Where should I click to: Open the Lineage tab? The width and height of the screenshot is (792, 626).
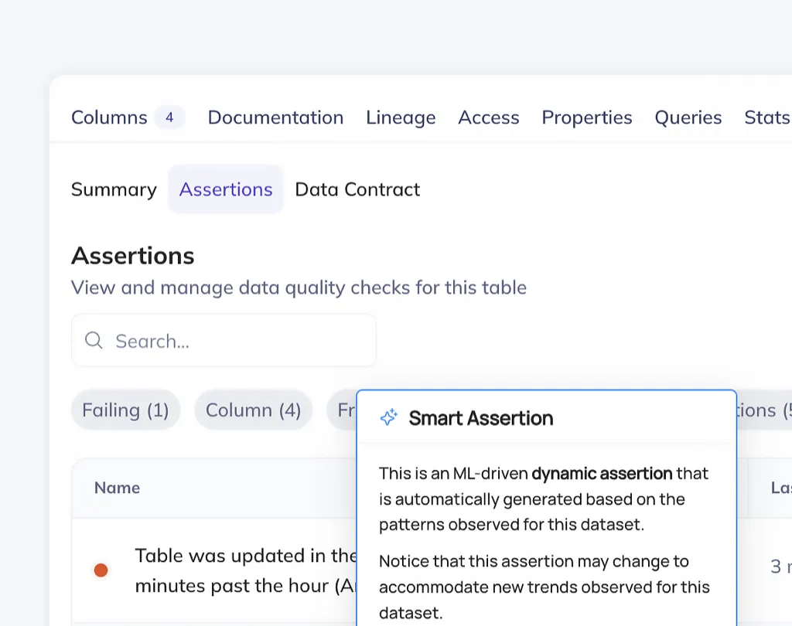click(401, 117)
